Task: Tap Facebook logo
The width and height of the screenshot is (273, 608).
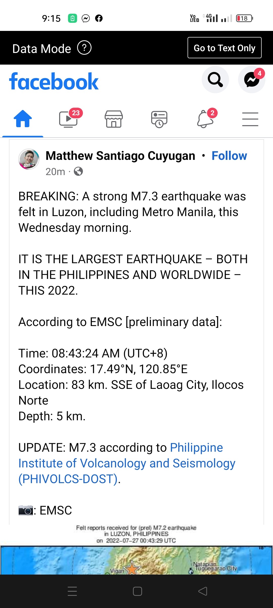Action: tap(54, 82)
